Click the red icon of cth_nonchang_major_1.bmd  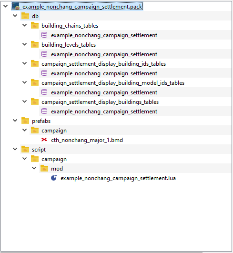click(44, 140)
